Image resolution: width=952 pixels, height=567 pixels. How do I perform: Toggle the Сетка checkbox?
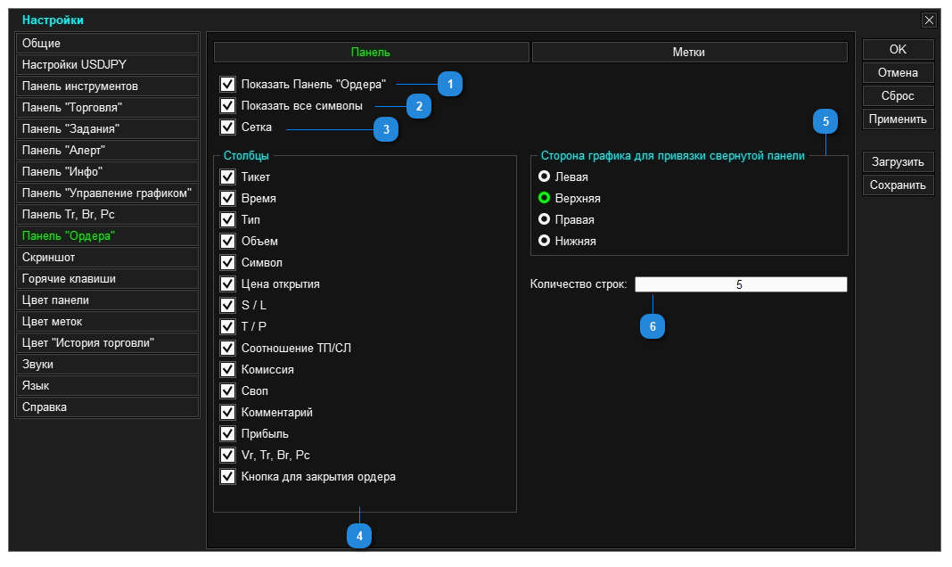coord(227,127)
